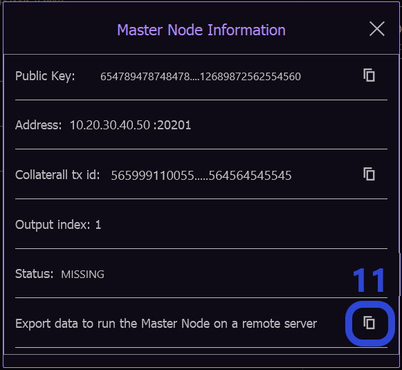Click the Collaterall tx id label
Screen dimensions: 402x370
(x=57, y=175)
